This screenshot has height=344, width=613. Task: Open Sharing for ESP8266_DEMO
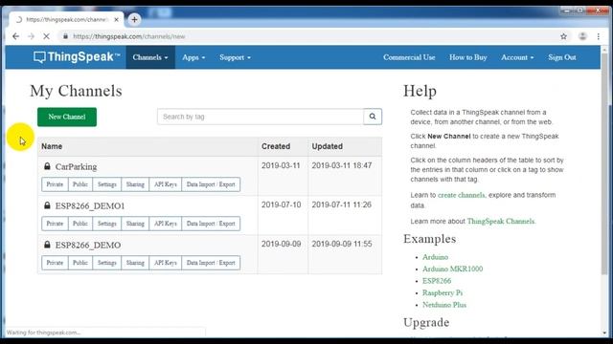[x=135, y=263]
